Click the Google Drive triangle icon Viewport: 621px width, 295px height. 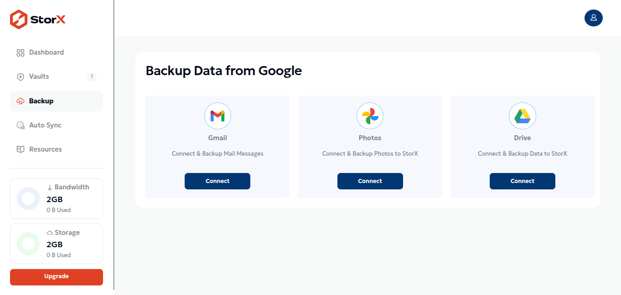click(522, 116)
